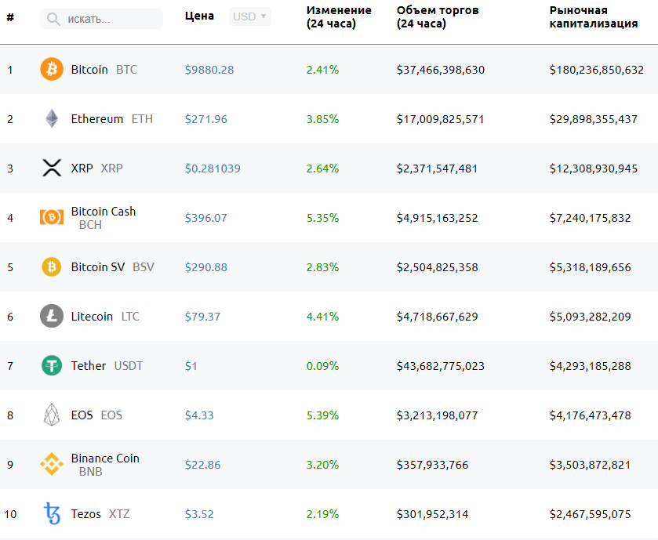
Task: Click the Bitcoin SV yellow icon
Action: (x=52, y=266)
